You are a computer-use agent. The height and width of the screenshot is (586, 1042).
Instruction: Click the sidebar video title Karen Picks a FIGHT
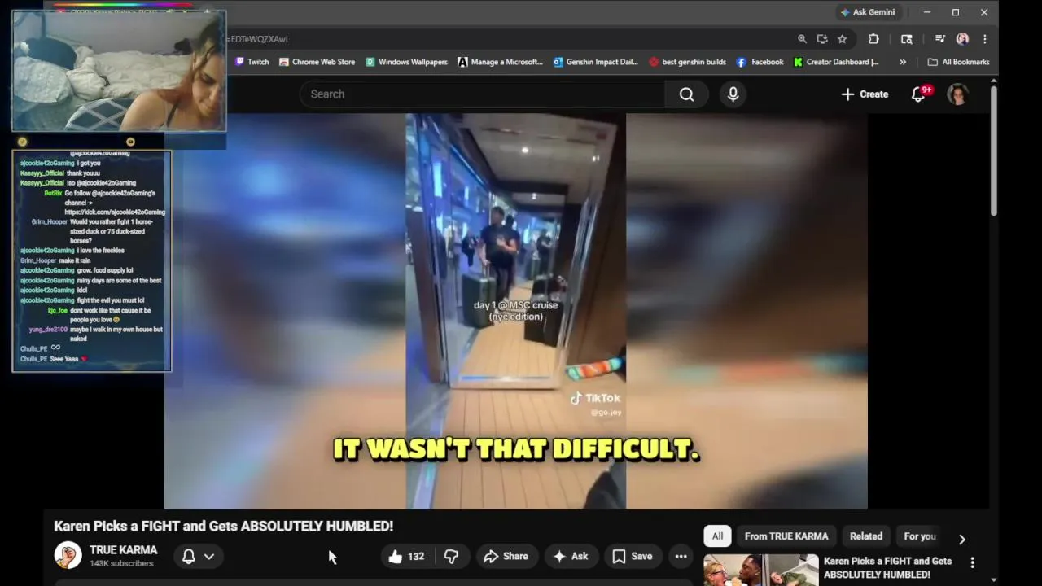[887, 568]
